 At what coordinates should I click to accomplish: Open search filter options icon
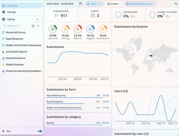33,26
